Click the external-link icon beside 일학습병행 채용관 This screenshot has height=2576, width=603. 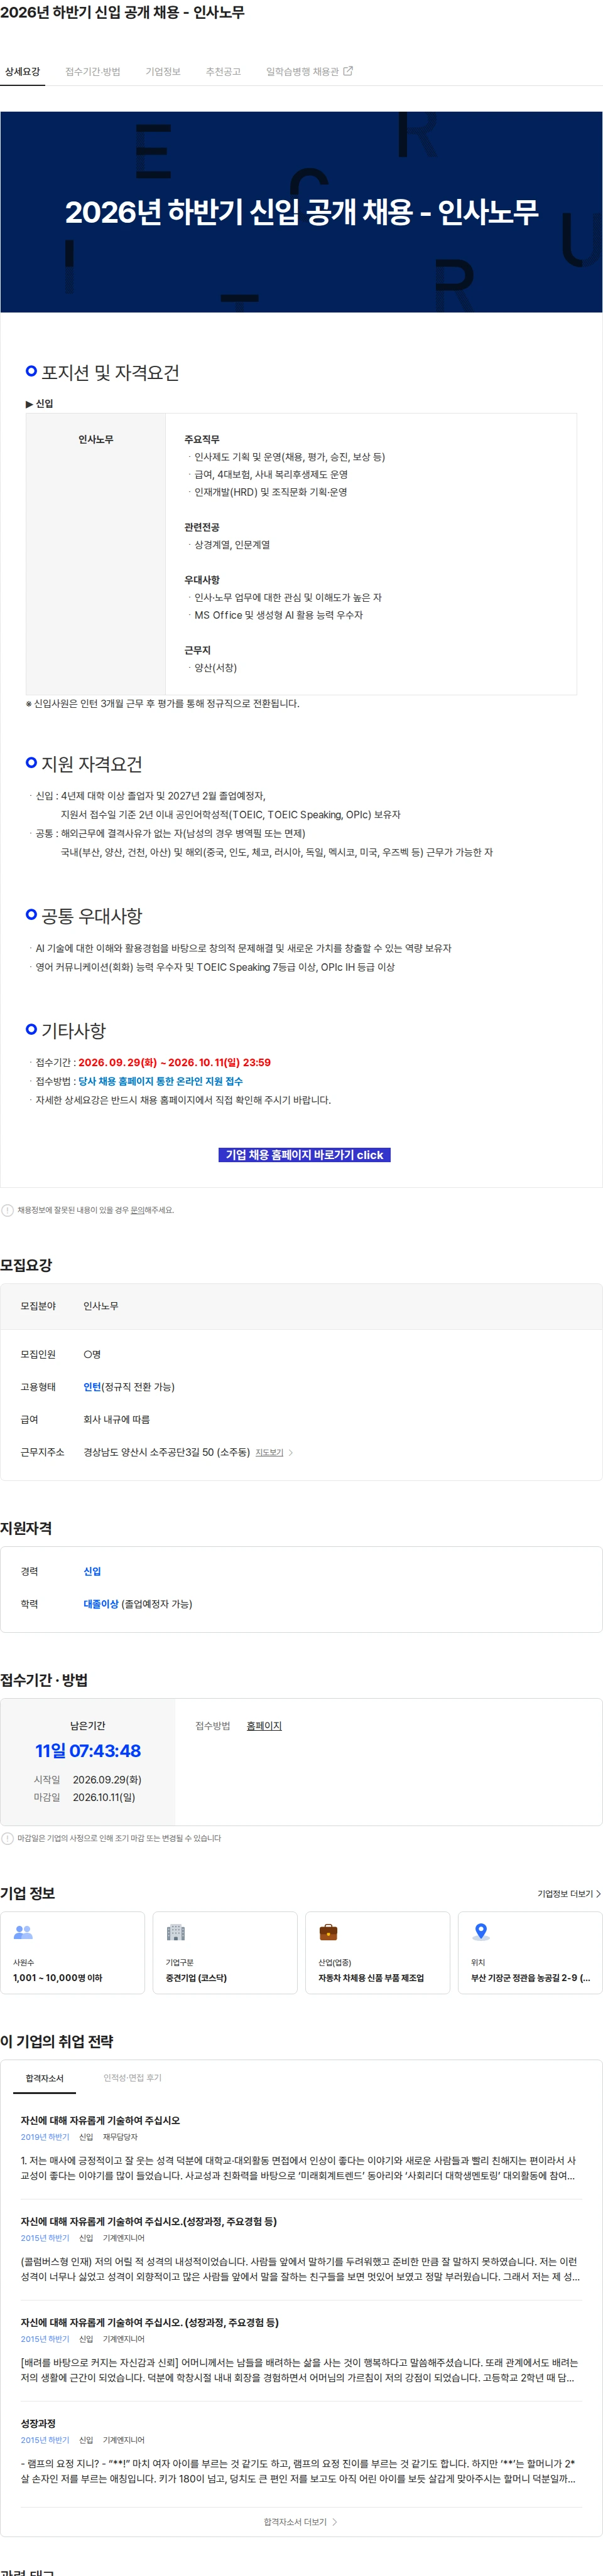click(349, 71)
